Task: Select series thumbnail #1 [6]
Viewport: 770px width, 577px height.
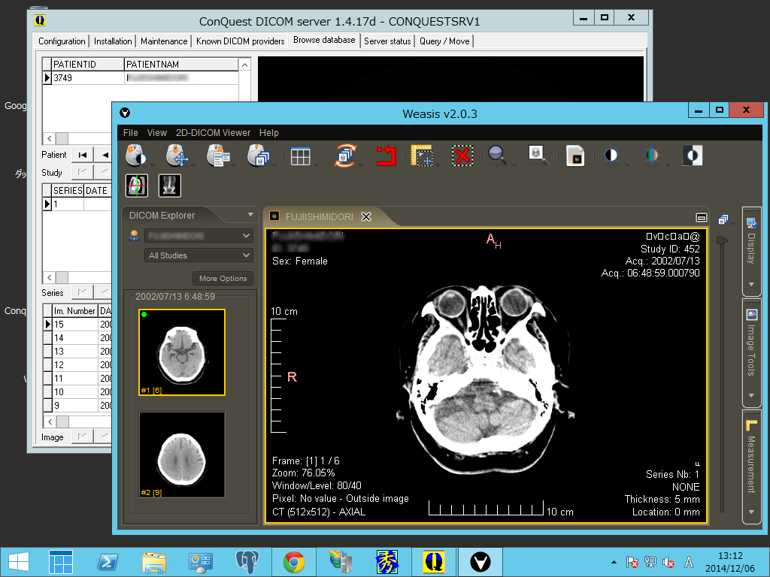Action: coord(182,352)
